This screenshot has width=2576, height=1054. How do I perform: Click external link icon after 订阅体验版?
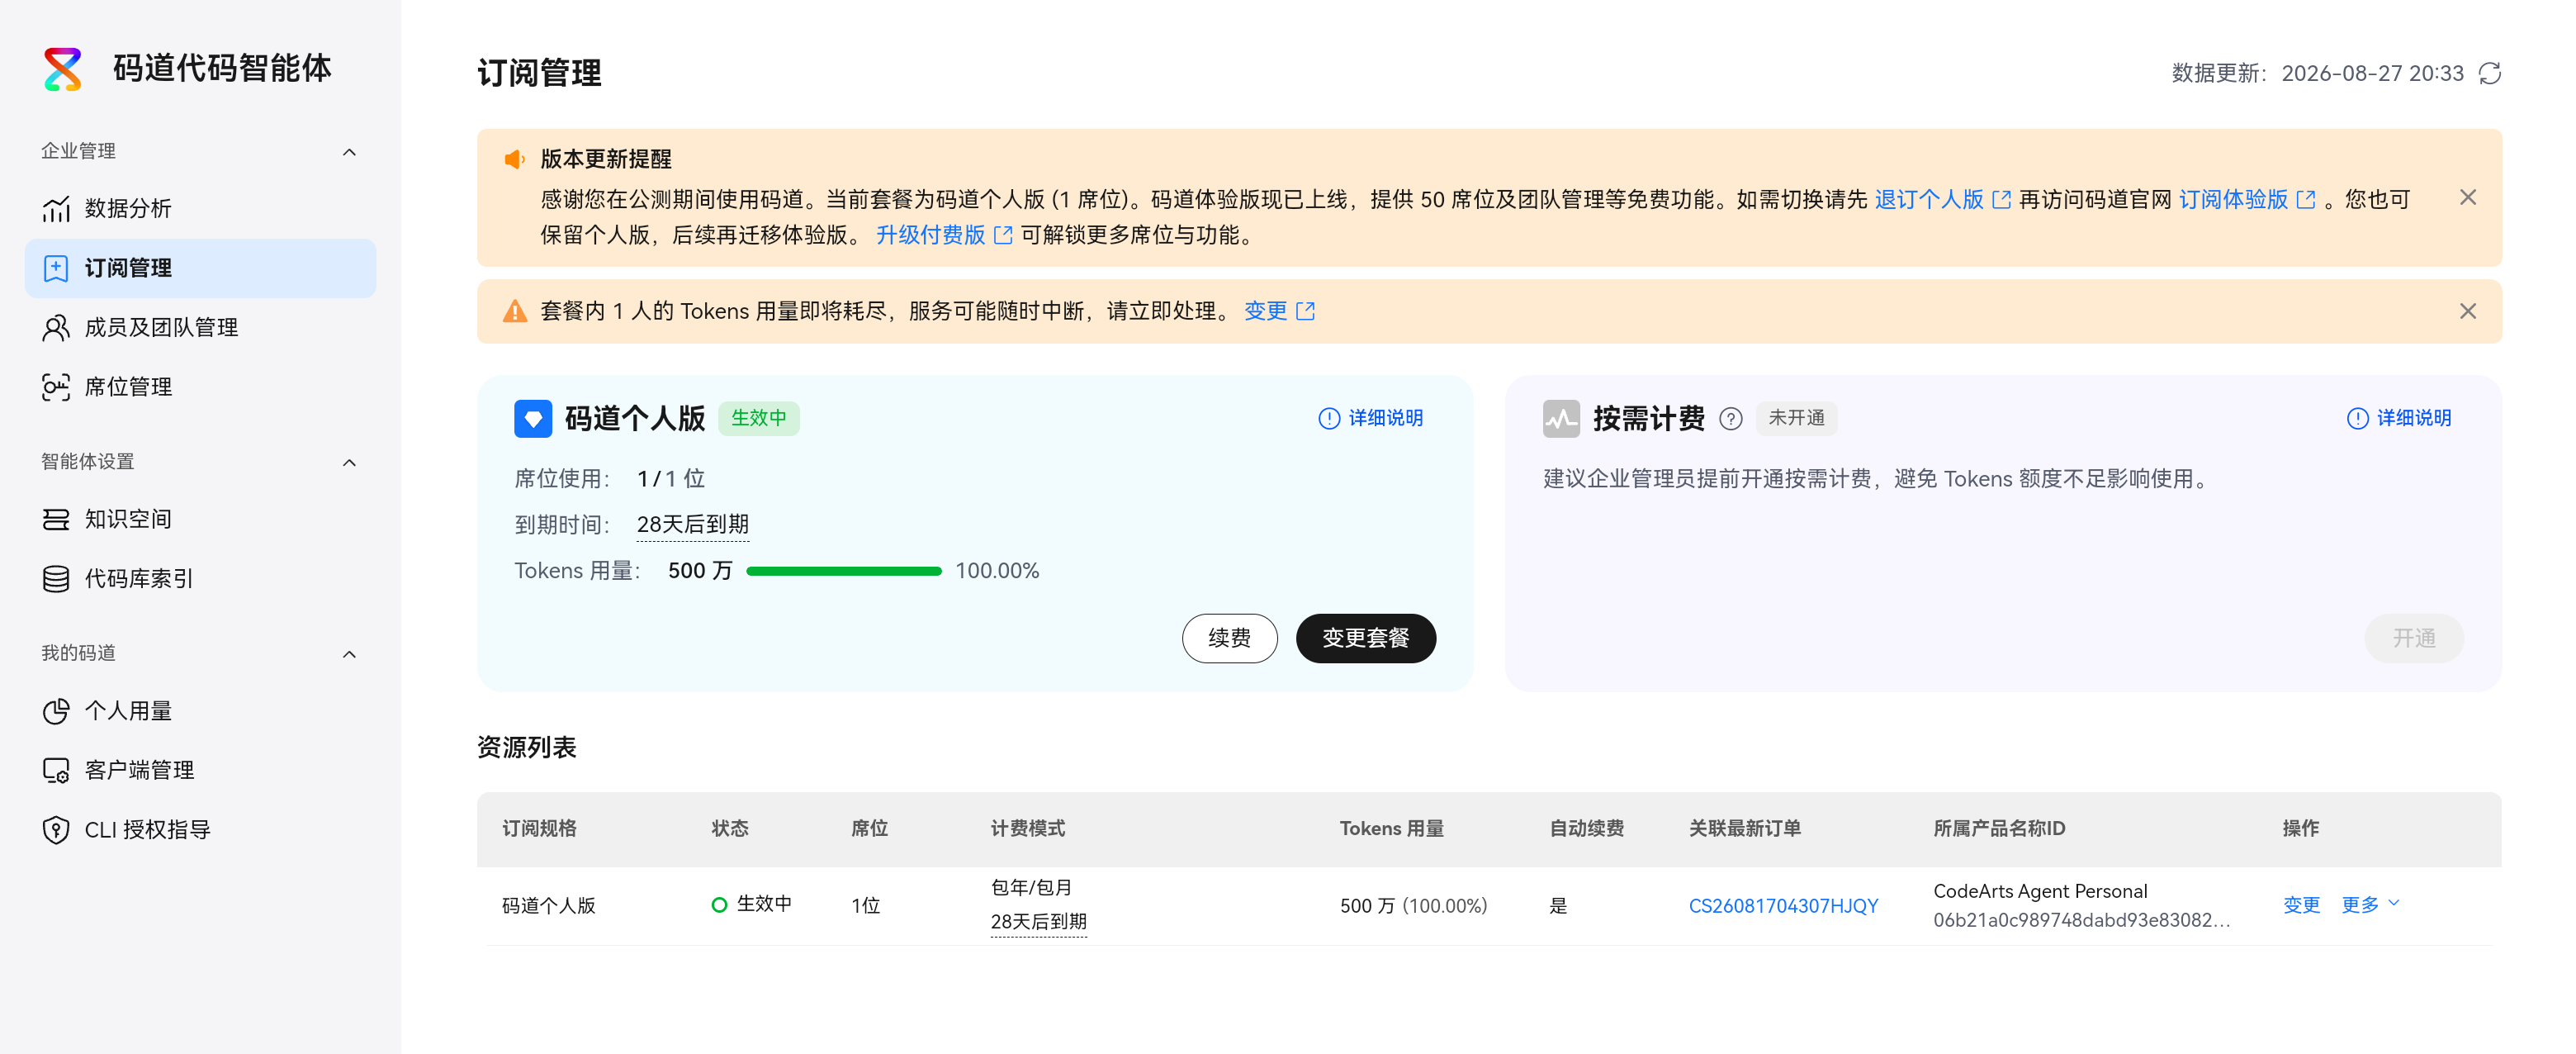click(x=2306, y=200)
